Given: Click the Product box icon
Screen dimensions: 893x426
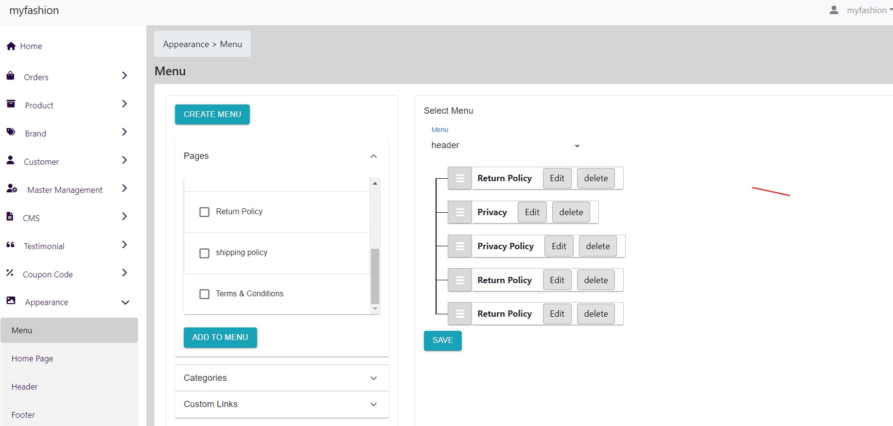Looking at the screenshot, I should pos(11,104).
